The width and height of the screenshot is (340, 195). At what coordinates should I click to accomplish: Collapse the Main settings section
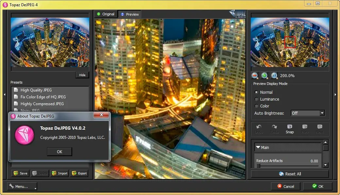click(258, 147)
